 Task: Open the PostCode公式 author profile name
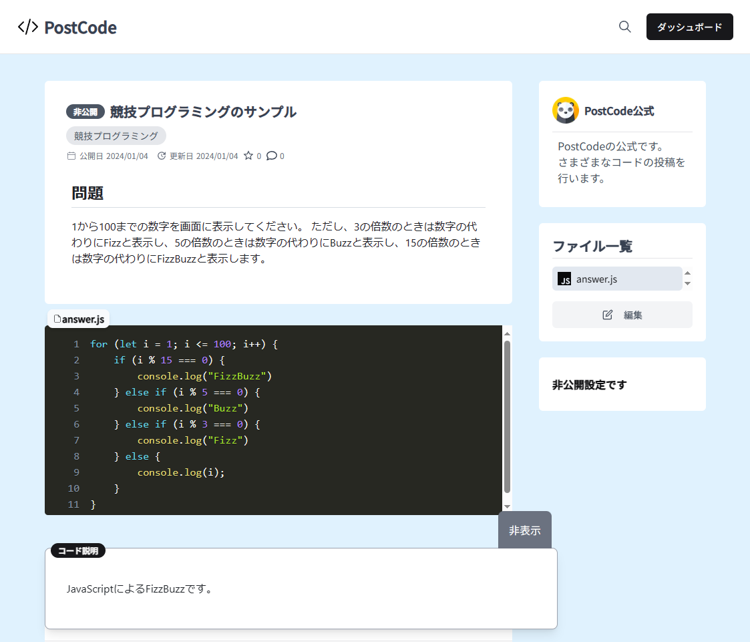click(x=619, y=111)
